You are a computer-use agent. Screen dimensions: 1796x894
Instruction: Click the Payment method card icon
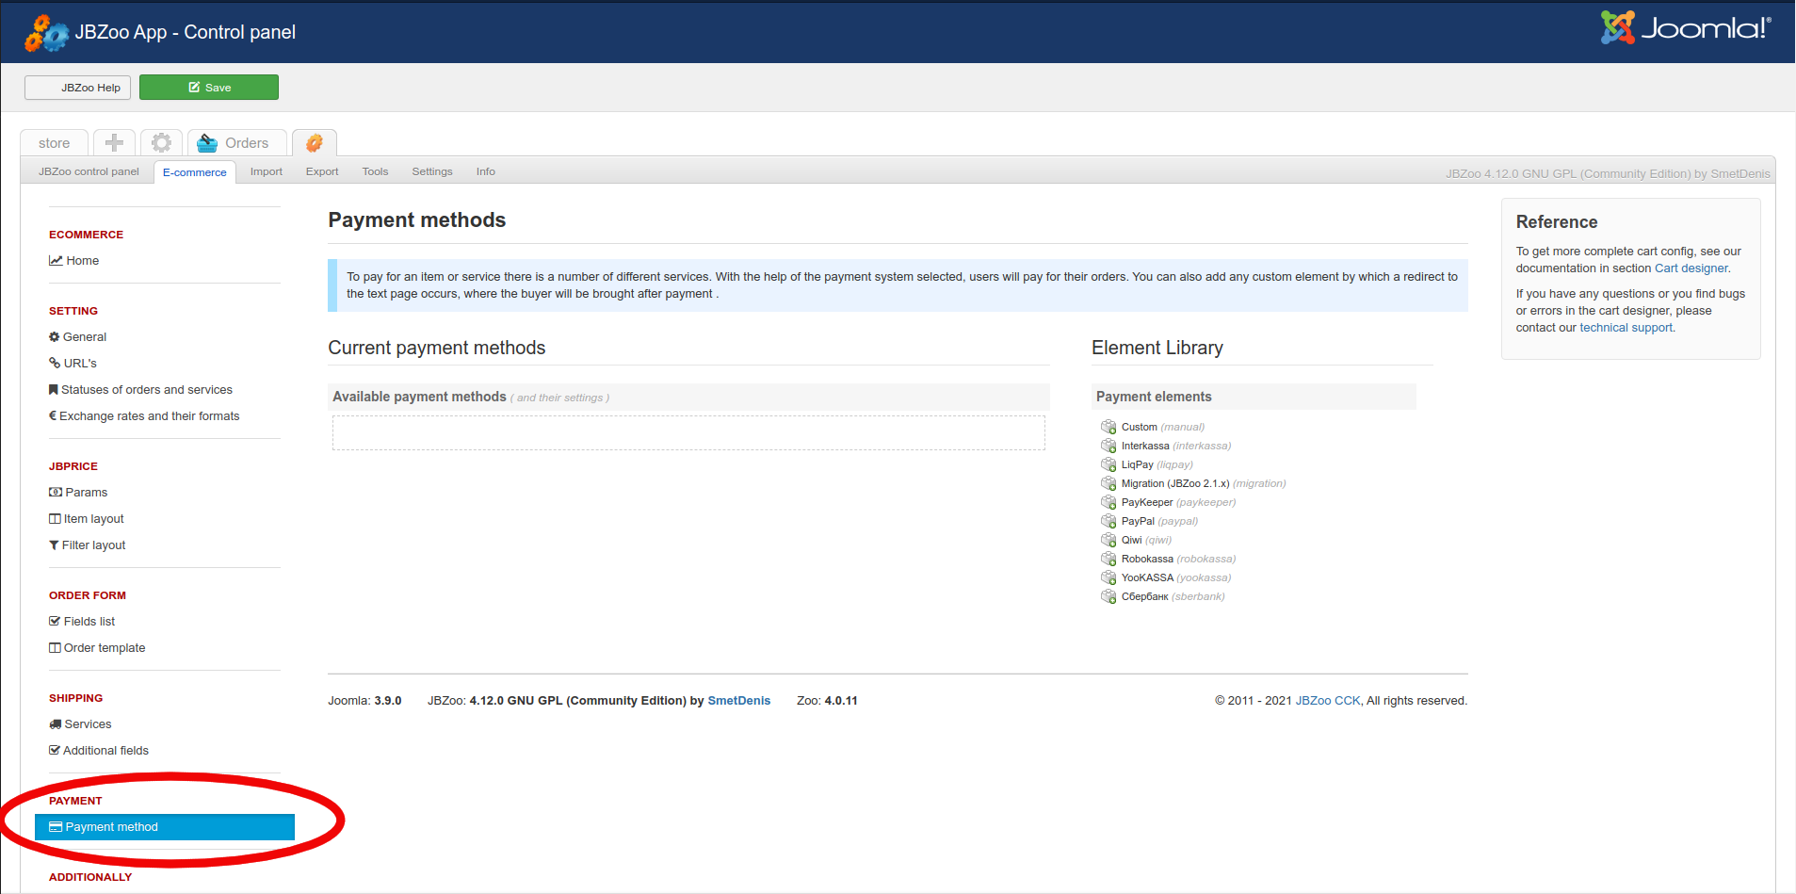pyautogui.click(x=56, y=827)
